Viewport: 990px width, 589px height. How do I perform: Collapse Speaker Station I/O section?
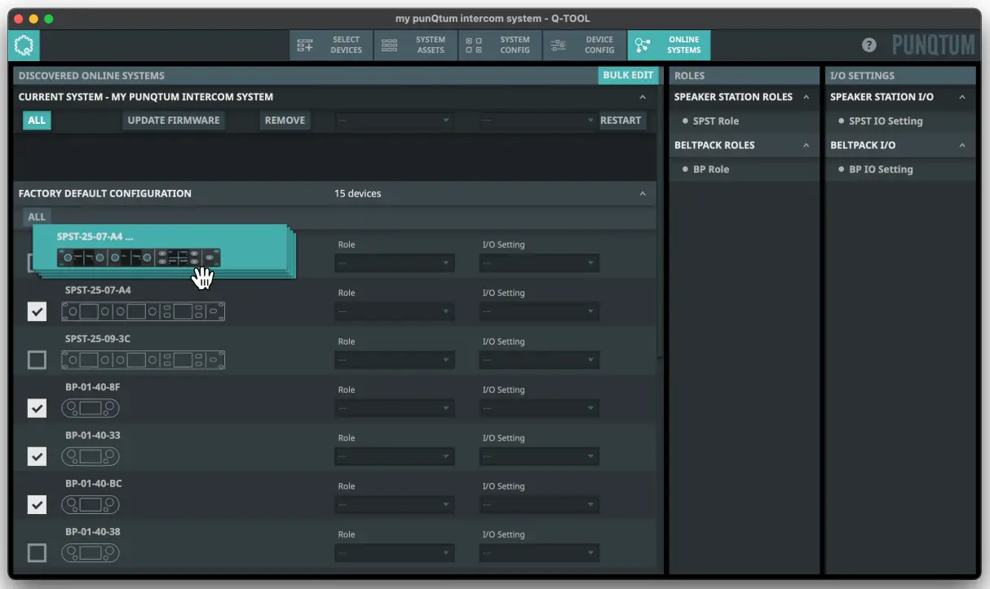962,97
